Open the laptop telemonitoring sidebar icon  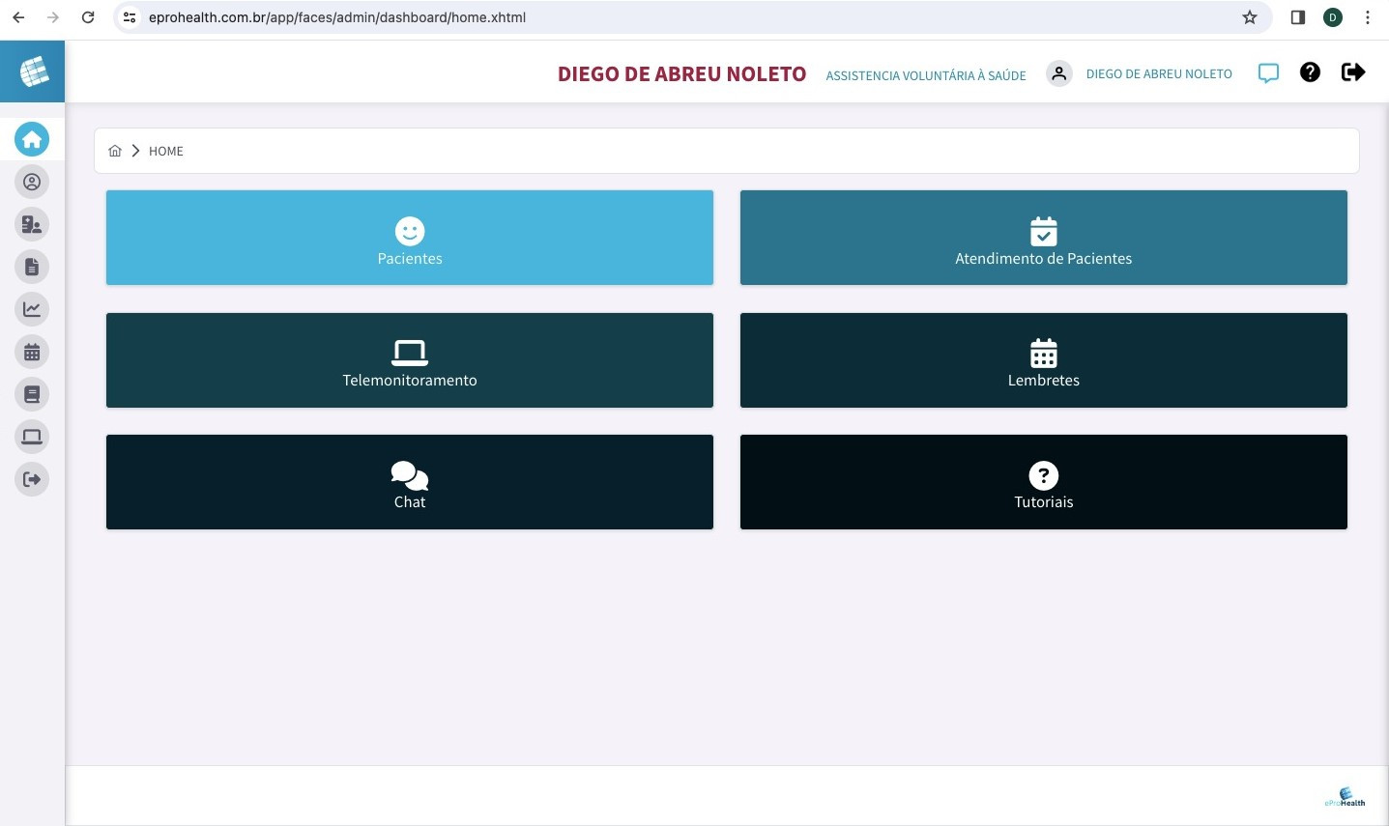[32, 437]
